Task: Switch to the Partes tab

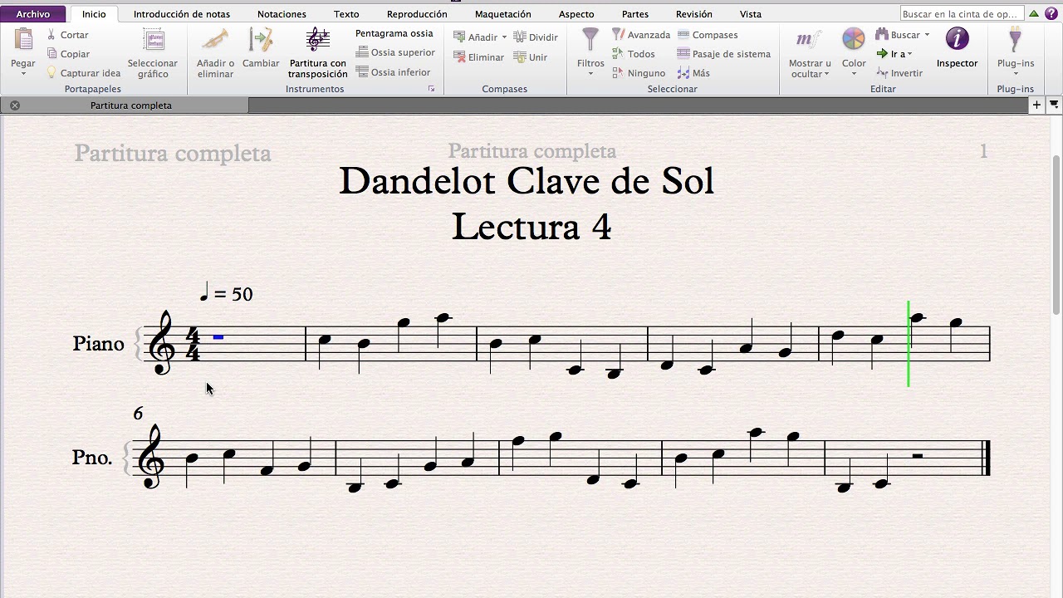Action: point(634,14)
